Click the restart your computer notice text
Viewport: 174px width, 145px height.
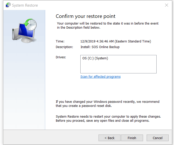108,119
